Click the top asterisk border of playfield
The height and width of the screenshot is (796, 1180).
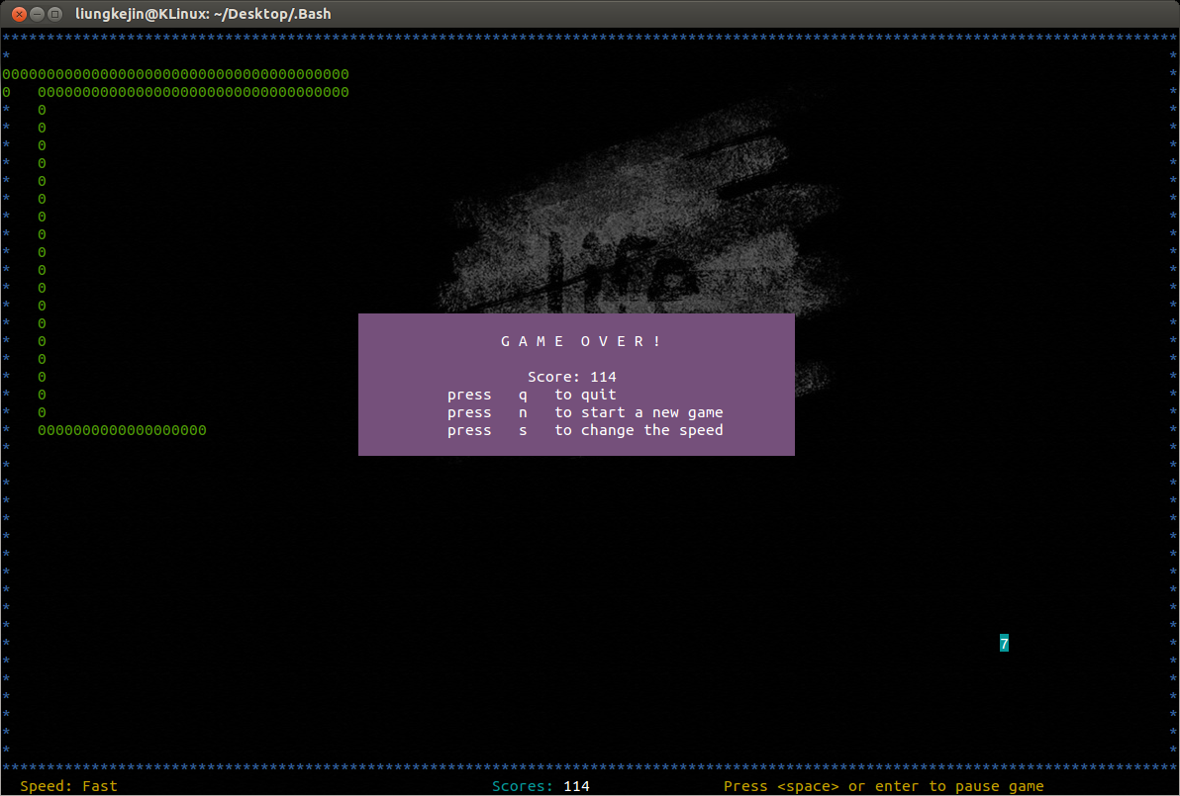point(590,38)
